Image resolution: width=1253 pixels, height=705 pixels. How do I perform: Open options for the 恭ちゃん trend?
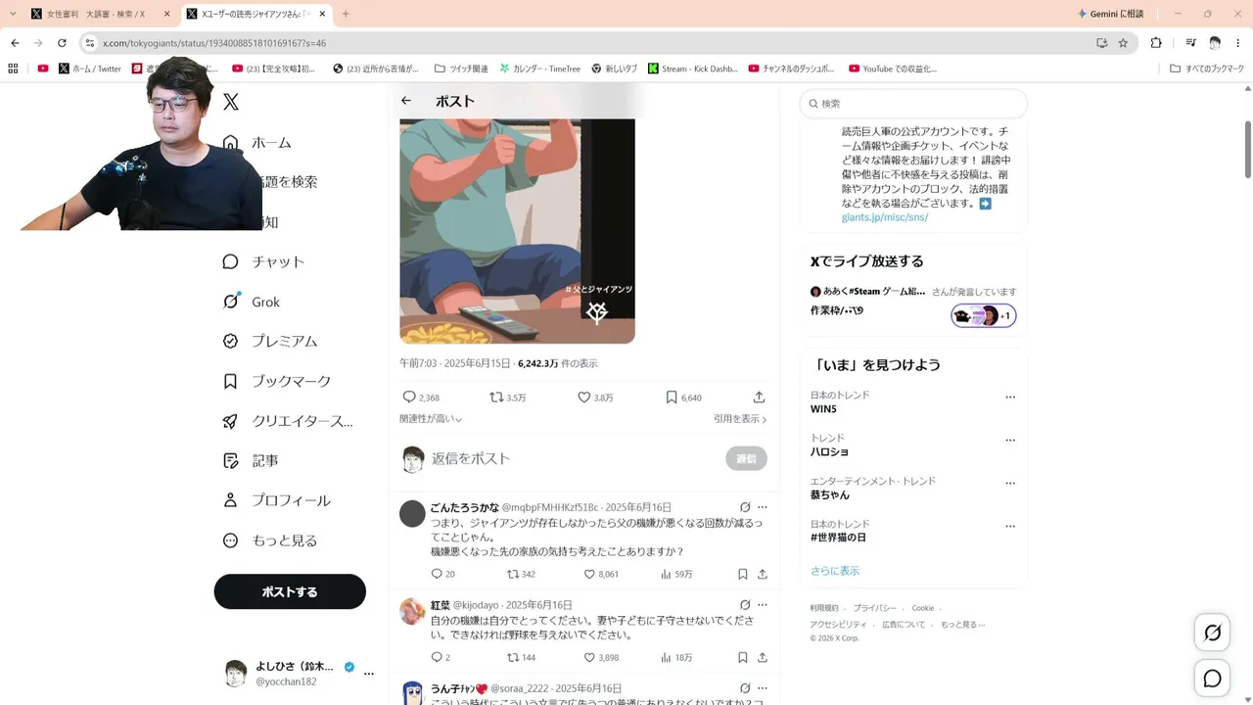pos(1010,484)
